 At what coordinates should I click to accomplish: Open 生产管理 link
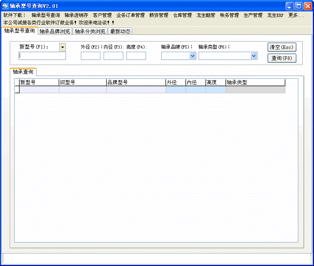[253, 15]
